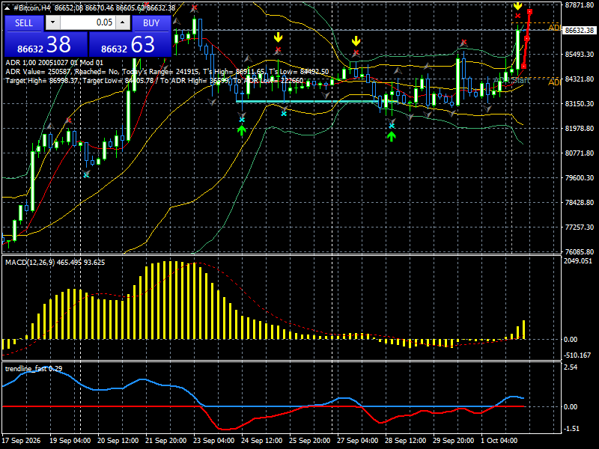This screenshot has height=449, width=599.
Task: Click the 20 Sep 12:00 time label
Action: coord(118,441)
